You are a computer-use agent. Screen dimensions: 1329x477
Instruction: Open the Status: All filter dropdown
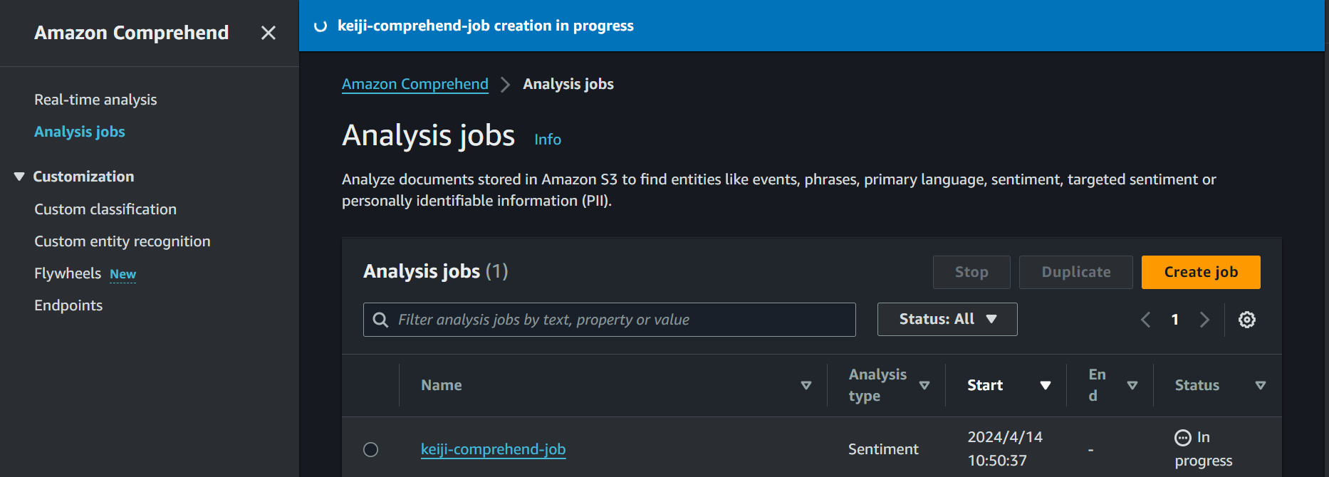pyautogui.click(x=947, y=319)
